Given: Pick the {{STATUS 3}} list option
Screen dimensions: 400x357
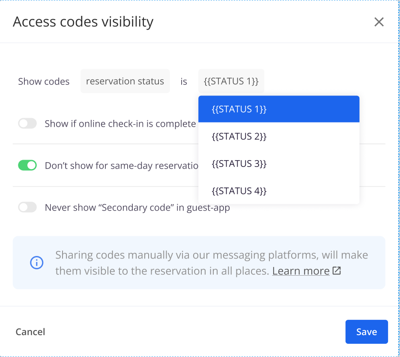Looking at the screenshot, I should click(239, 164).
